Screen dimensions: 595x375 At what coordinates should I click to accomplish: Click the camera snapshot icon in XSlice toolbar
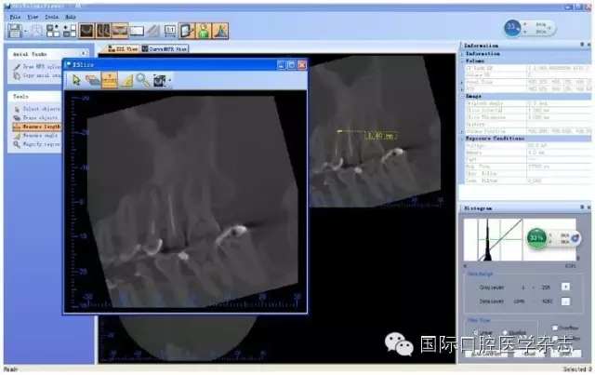coord(158,80)
